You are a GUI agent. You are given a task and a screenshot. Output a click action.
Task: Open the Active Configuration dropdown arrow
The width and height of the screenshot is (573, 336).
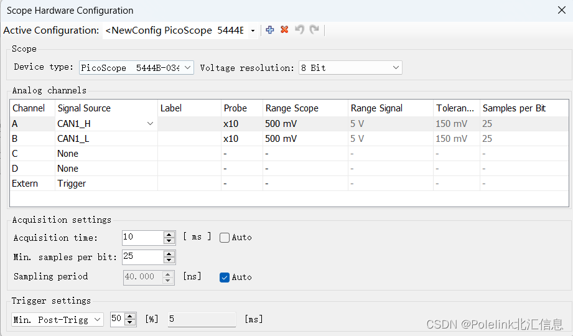(253, 30)
